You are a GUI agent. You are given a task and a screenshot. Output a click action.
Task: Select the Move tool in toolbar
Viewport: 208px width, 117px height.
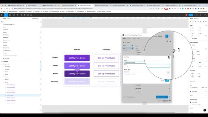6,15
